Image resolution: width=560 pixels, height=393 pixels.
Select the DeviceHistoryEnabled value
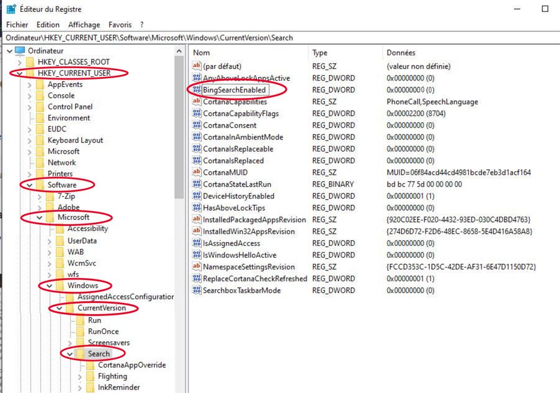[x=238, y=196]
